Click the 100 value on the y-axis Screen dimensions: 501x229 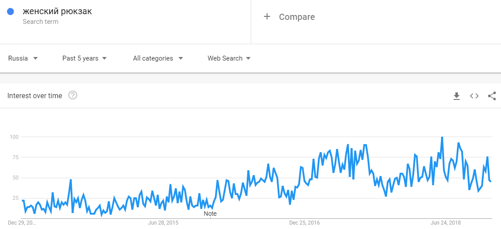(14, 137)
